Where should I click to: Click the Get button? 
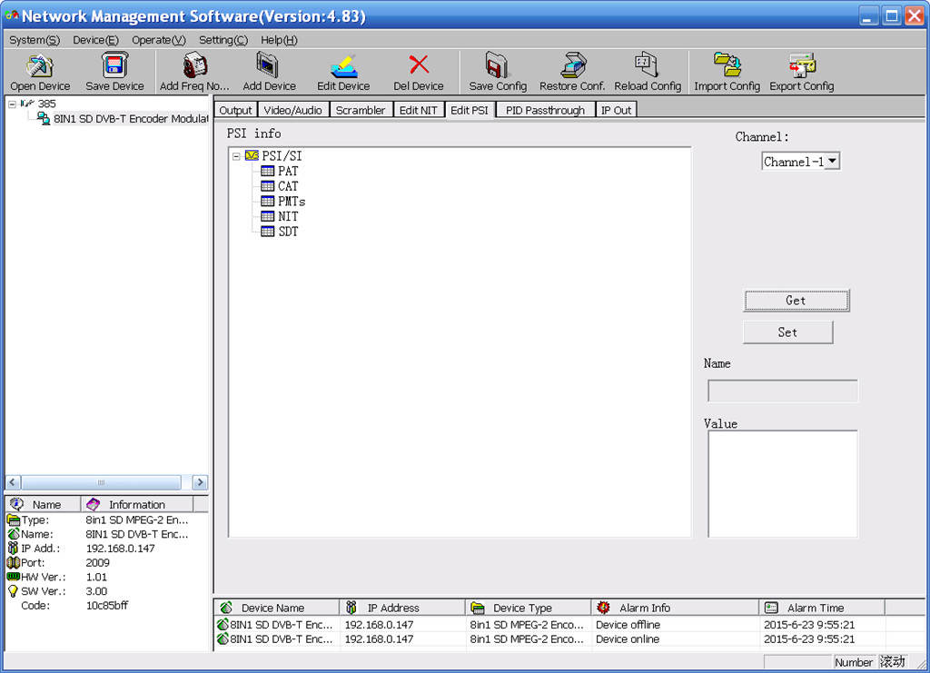coord(796,300)
